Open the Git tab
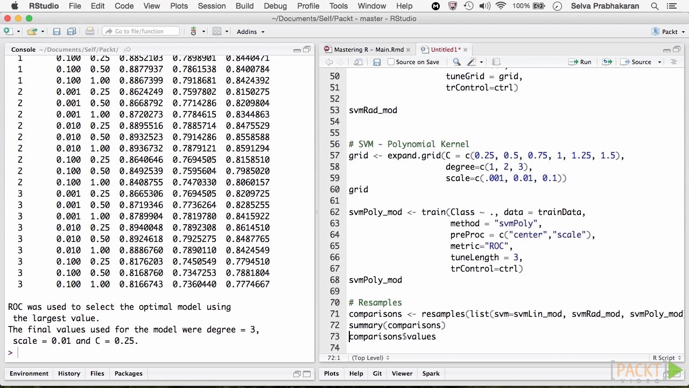Screen dimensions: 689x388 [x=377, y=373]
